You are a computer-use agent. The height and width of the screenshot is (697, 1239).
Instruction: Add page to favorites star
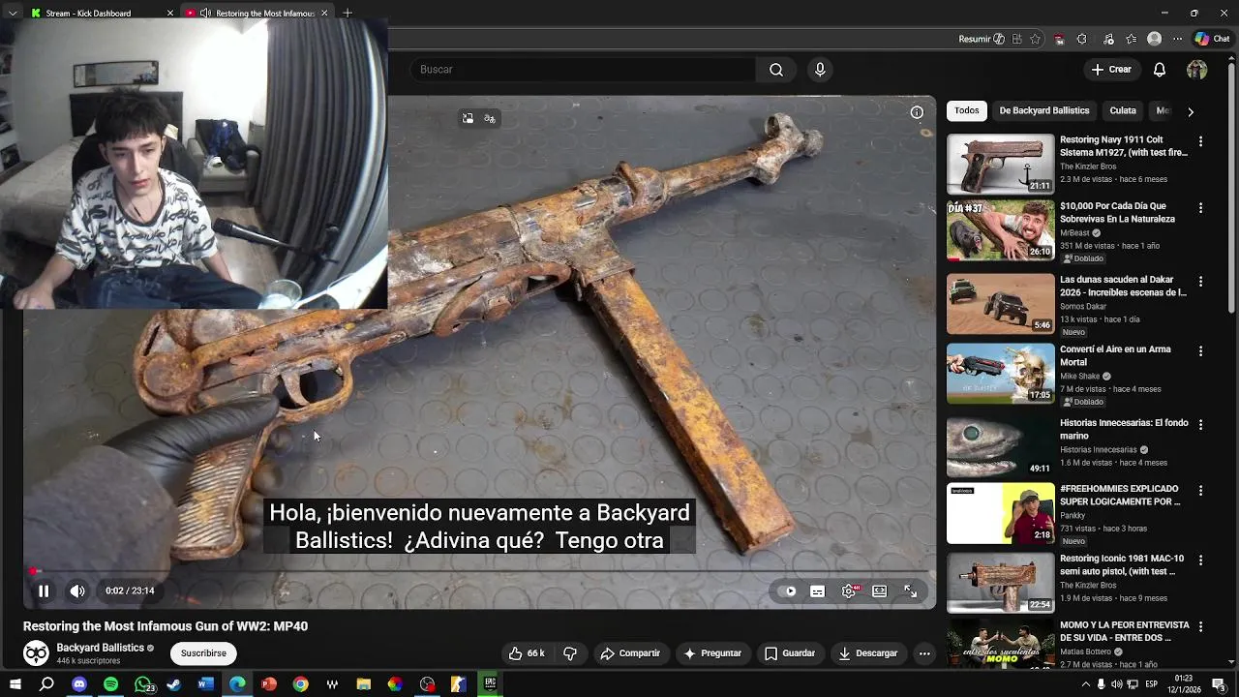(x=1036, y=40)
